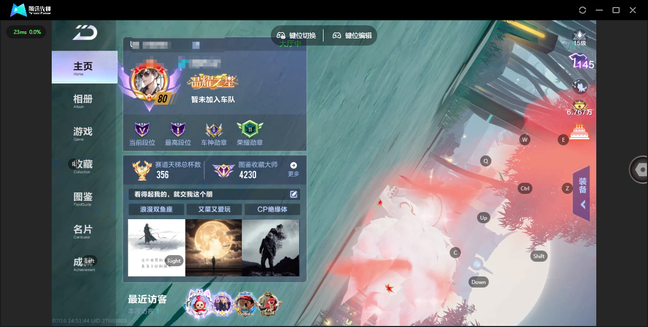The height and width of the screenshot is (327, 648).
Task: Toggle 键位切换 key mapping switch
Action: (297, 35)
